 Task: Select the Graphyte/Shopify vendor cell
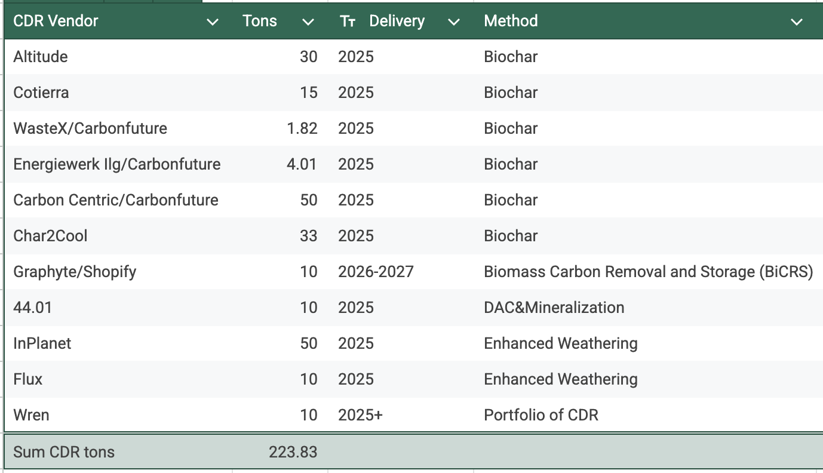click(118, 272)
